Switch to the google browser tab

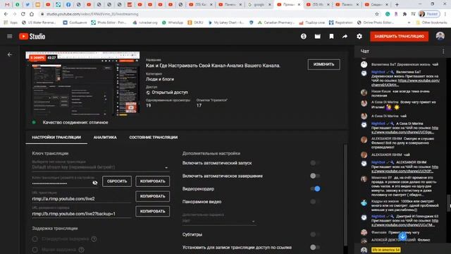point(259,5)
